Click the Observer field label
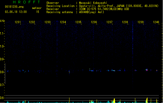 [x=53, y=3]
